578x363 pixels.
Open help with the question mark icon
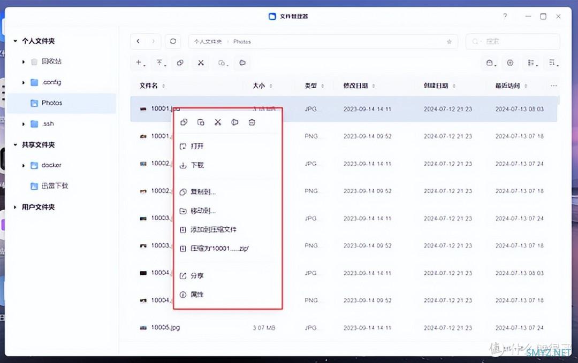(505, 16)
